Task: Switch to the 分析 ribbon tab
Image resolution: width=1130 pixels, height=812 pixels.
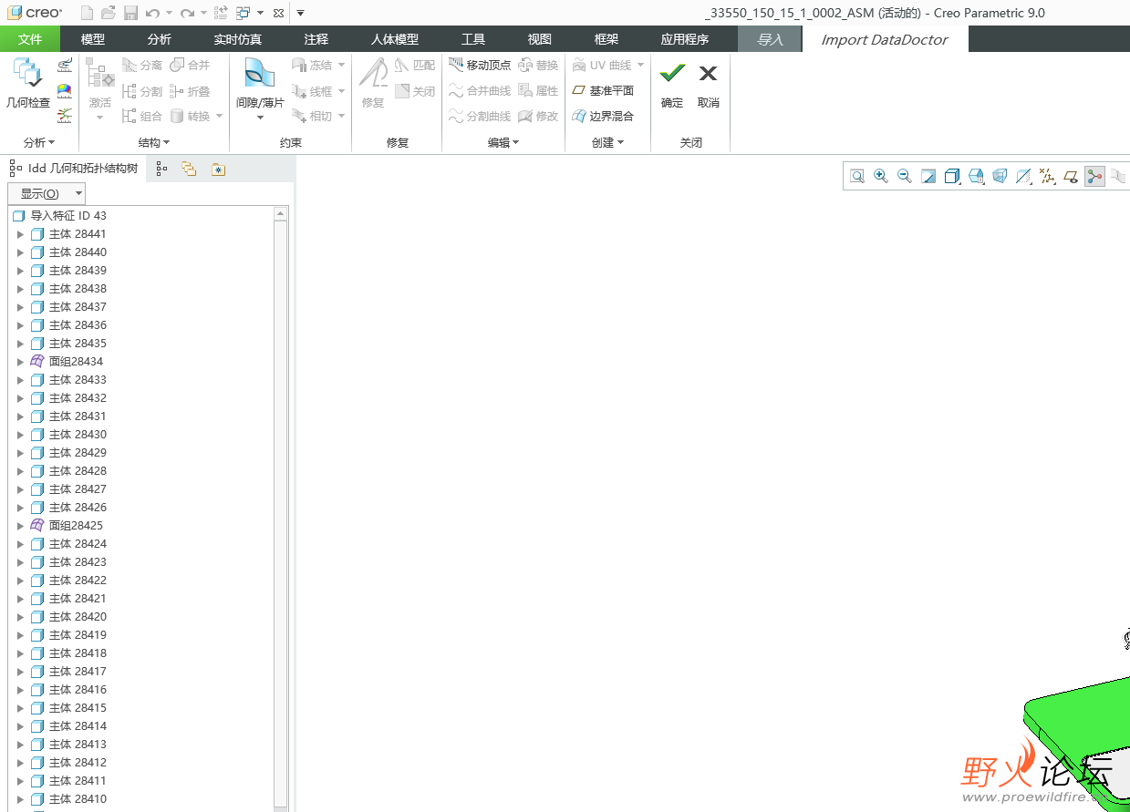Action: click(x=160, y=39)
